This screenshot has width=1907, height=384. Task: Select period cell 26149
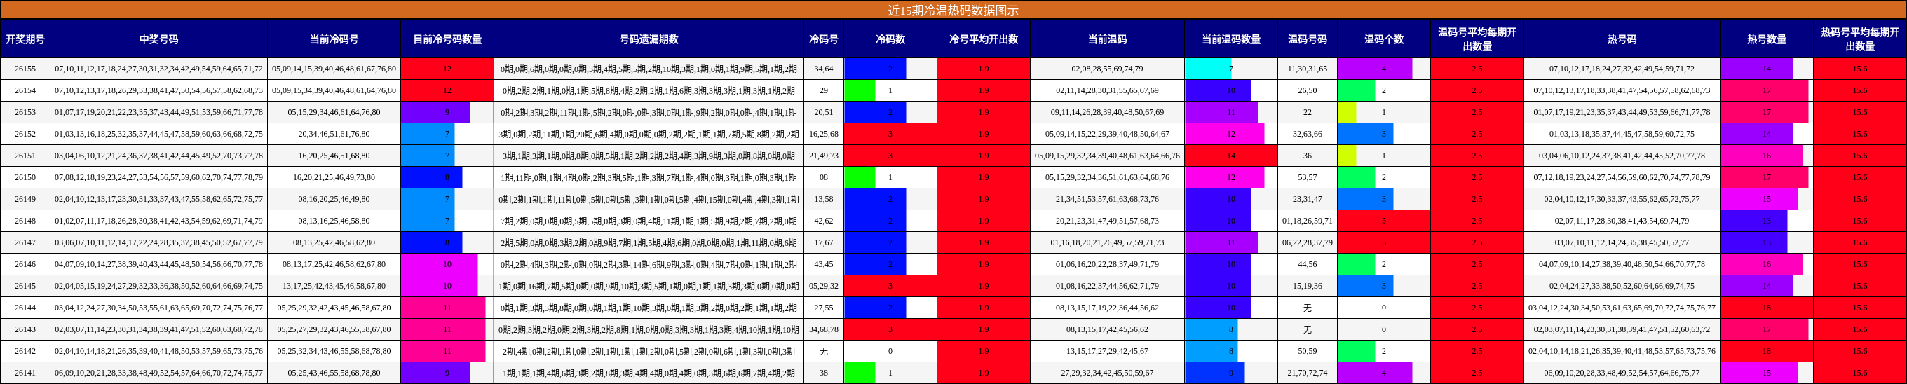click(25, 199)
